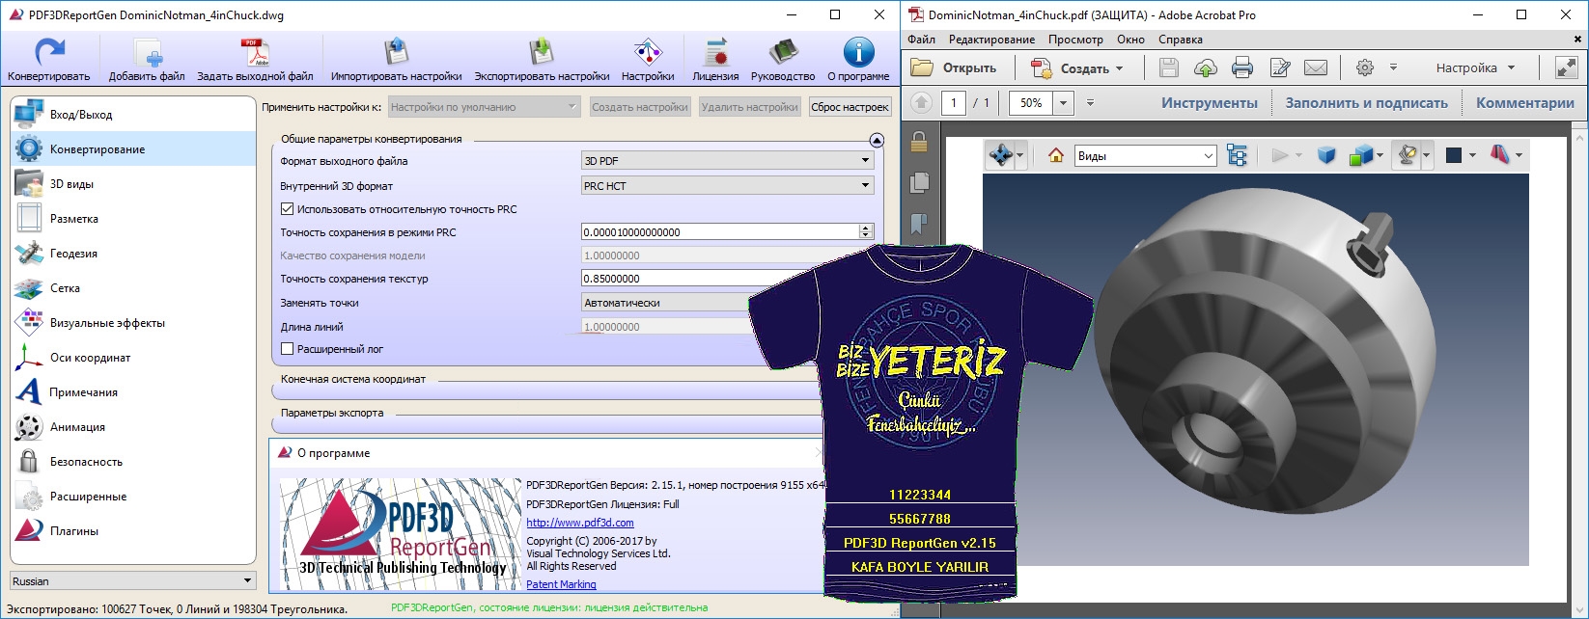Open Импортировать настройки in the toolbar

tap(396, 59)
